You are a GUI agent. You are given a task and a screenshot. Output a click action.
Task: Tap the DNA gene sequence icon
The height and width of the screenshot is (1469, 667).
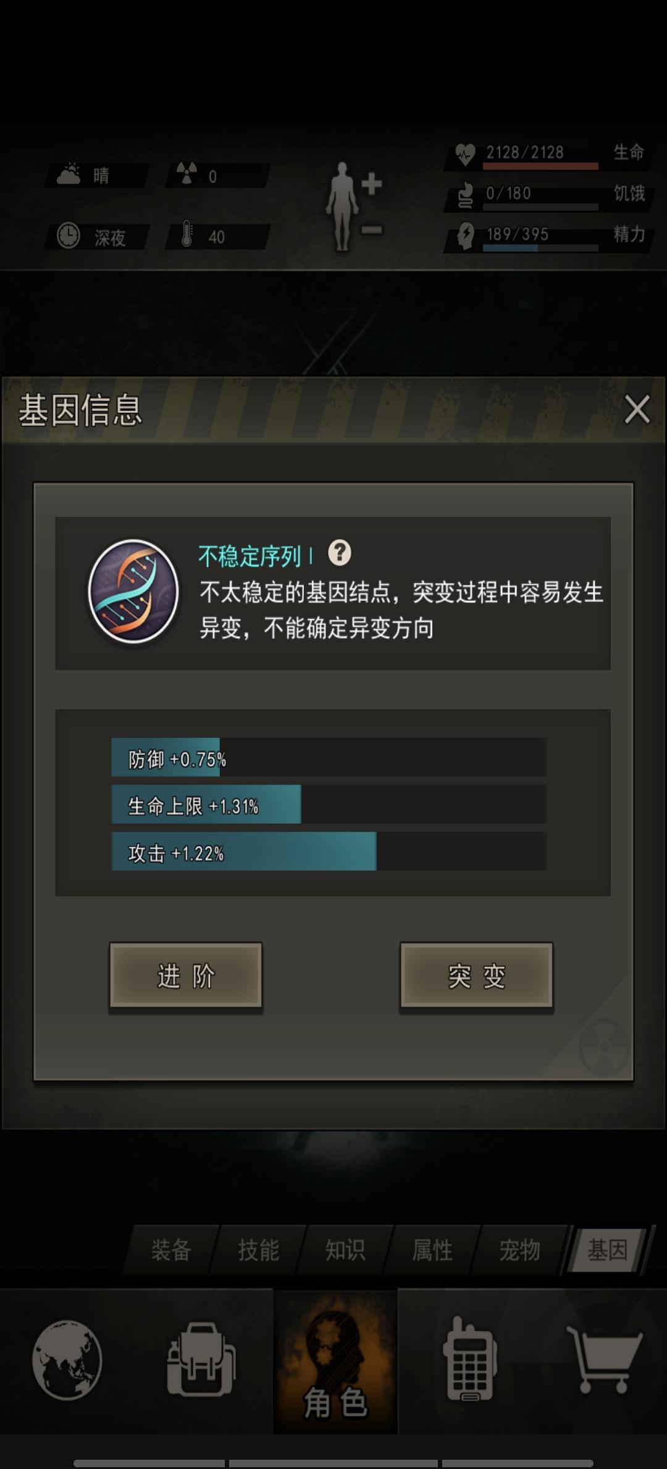133,592
